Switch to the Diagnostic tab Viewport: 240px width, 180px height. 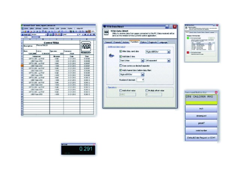pyautogui.click(x=153, y=42)
